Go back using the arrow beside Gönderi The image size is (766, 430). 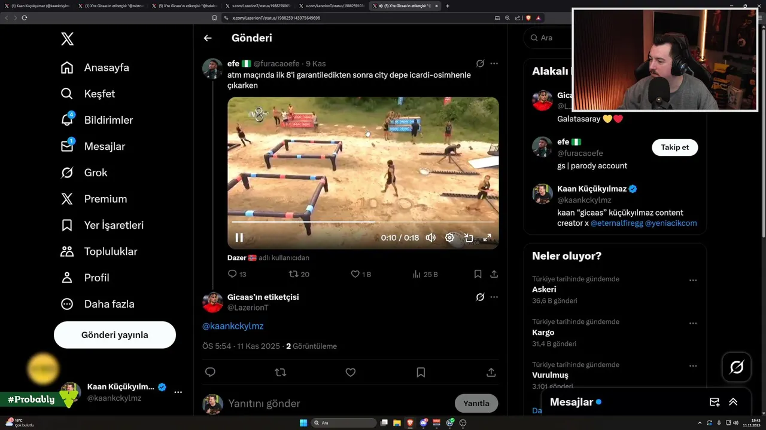(x=208, y=38)
